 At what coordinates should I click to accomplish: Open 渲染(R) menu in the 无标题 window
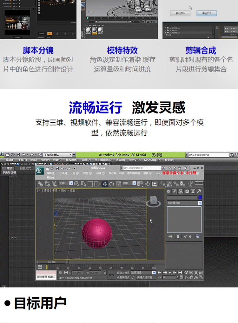(120, 160)
